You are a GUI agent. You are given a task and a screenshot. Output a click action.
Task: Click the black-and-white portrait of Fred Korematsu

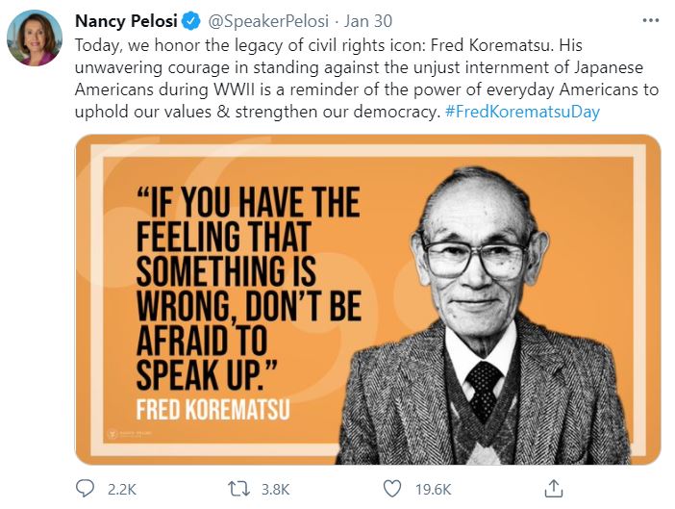[x=485, y=317]
